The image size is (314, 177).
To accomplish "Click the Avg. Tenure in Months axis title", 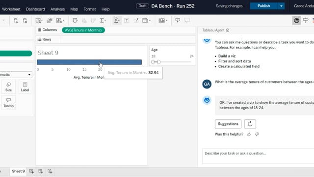I will pyautogui.click(x=89, y=78).
